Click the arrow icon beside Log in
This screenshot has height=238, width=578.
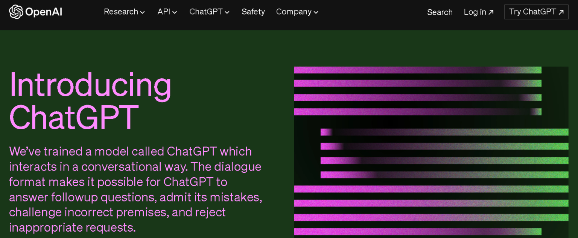pos(491,12)
